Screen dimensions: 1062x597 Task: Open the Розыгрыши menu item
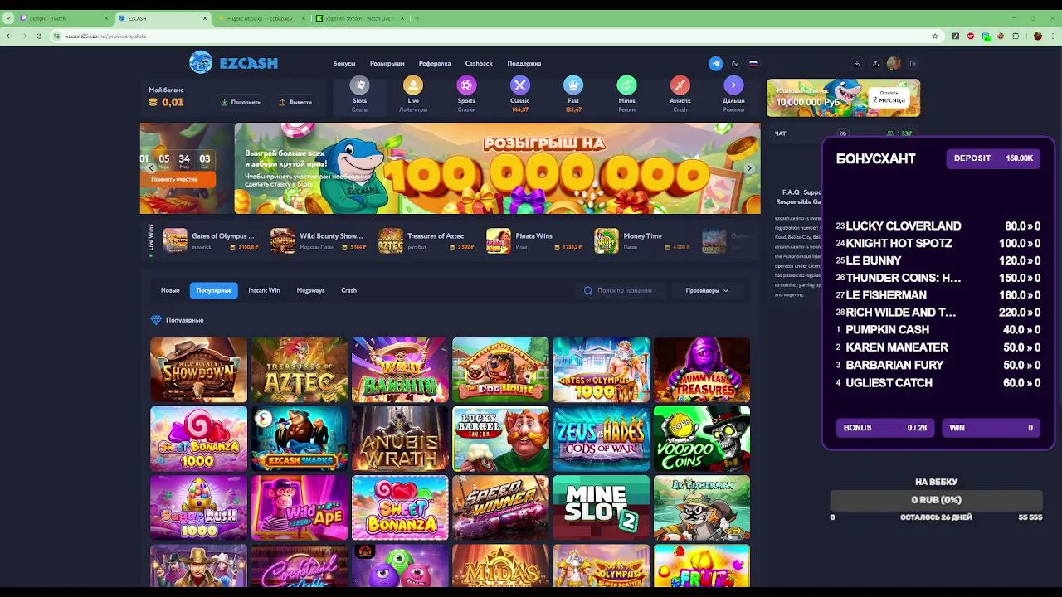point(387,63)
